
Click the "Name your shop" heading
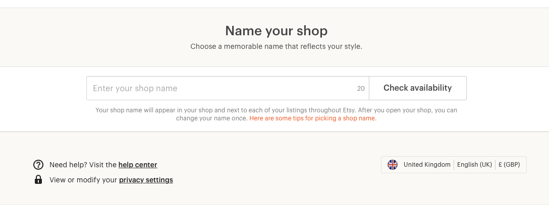[276, 31]
